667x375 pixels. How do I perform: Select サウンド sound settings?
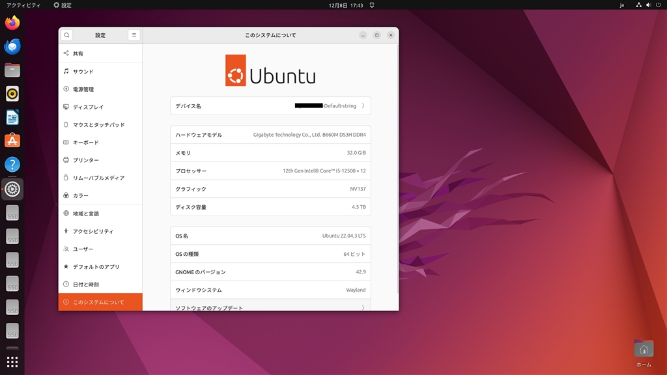[100, 72]
